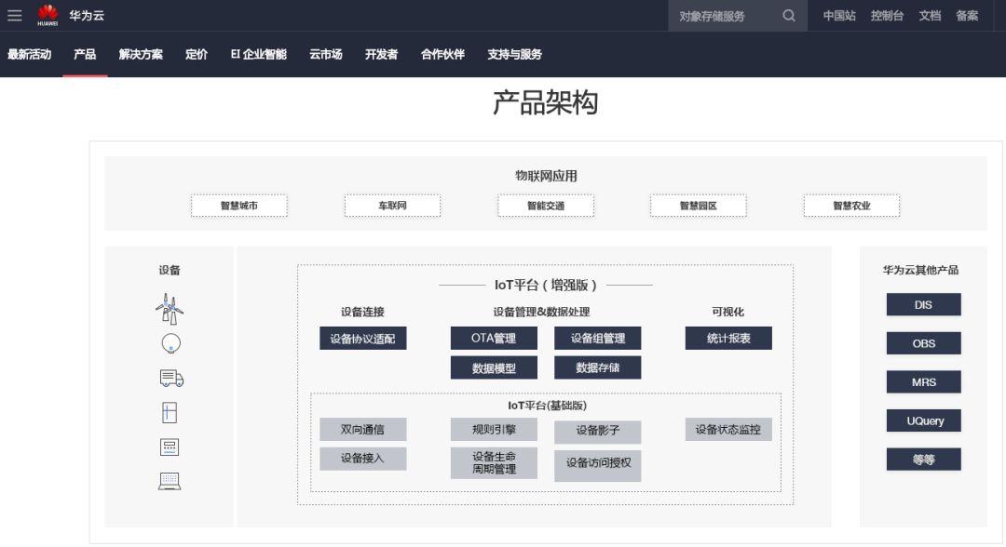The height and width of the screenshot is (547, 1006).
Task: Select the refrigerator-shaped device icon
Action: [170, 412]
